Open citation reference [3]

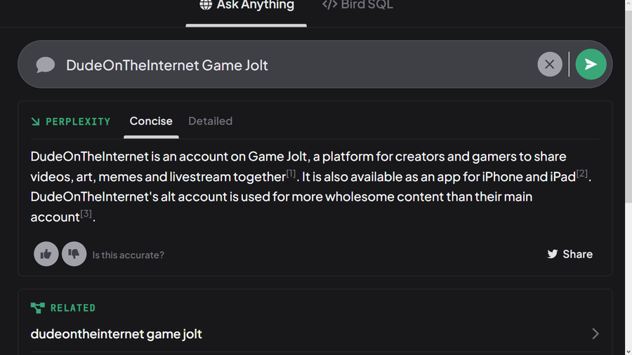pos(86,213)
